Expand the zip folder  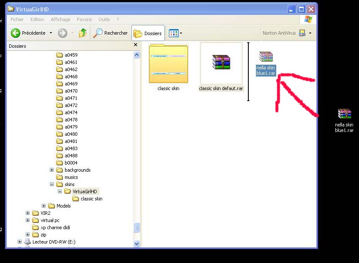28,235
